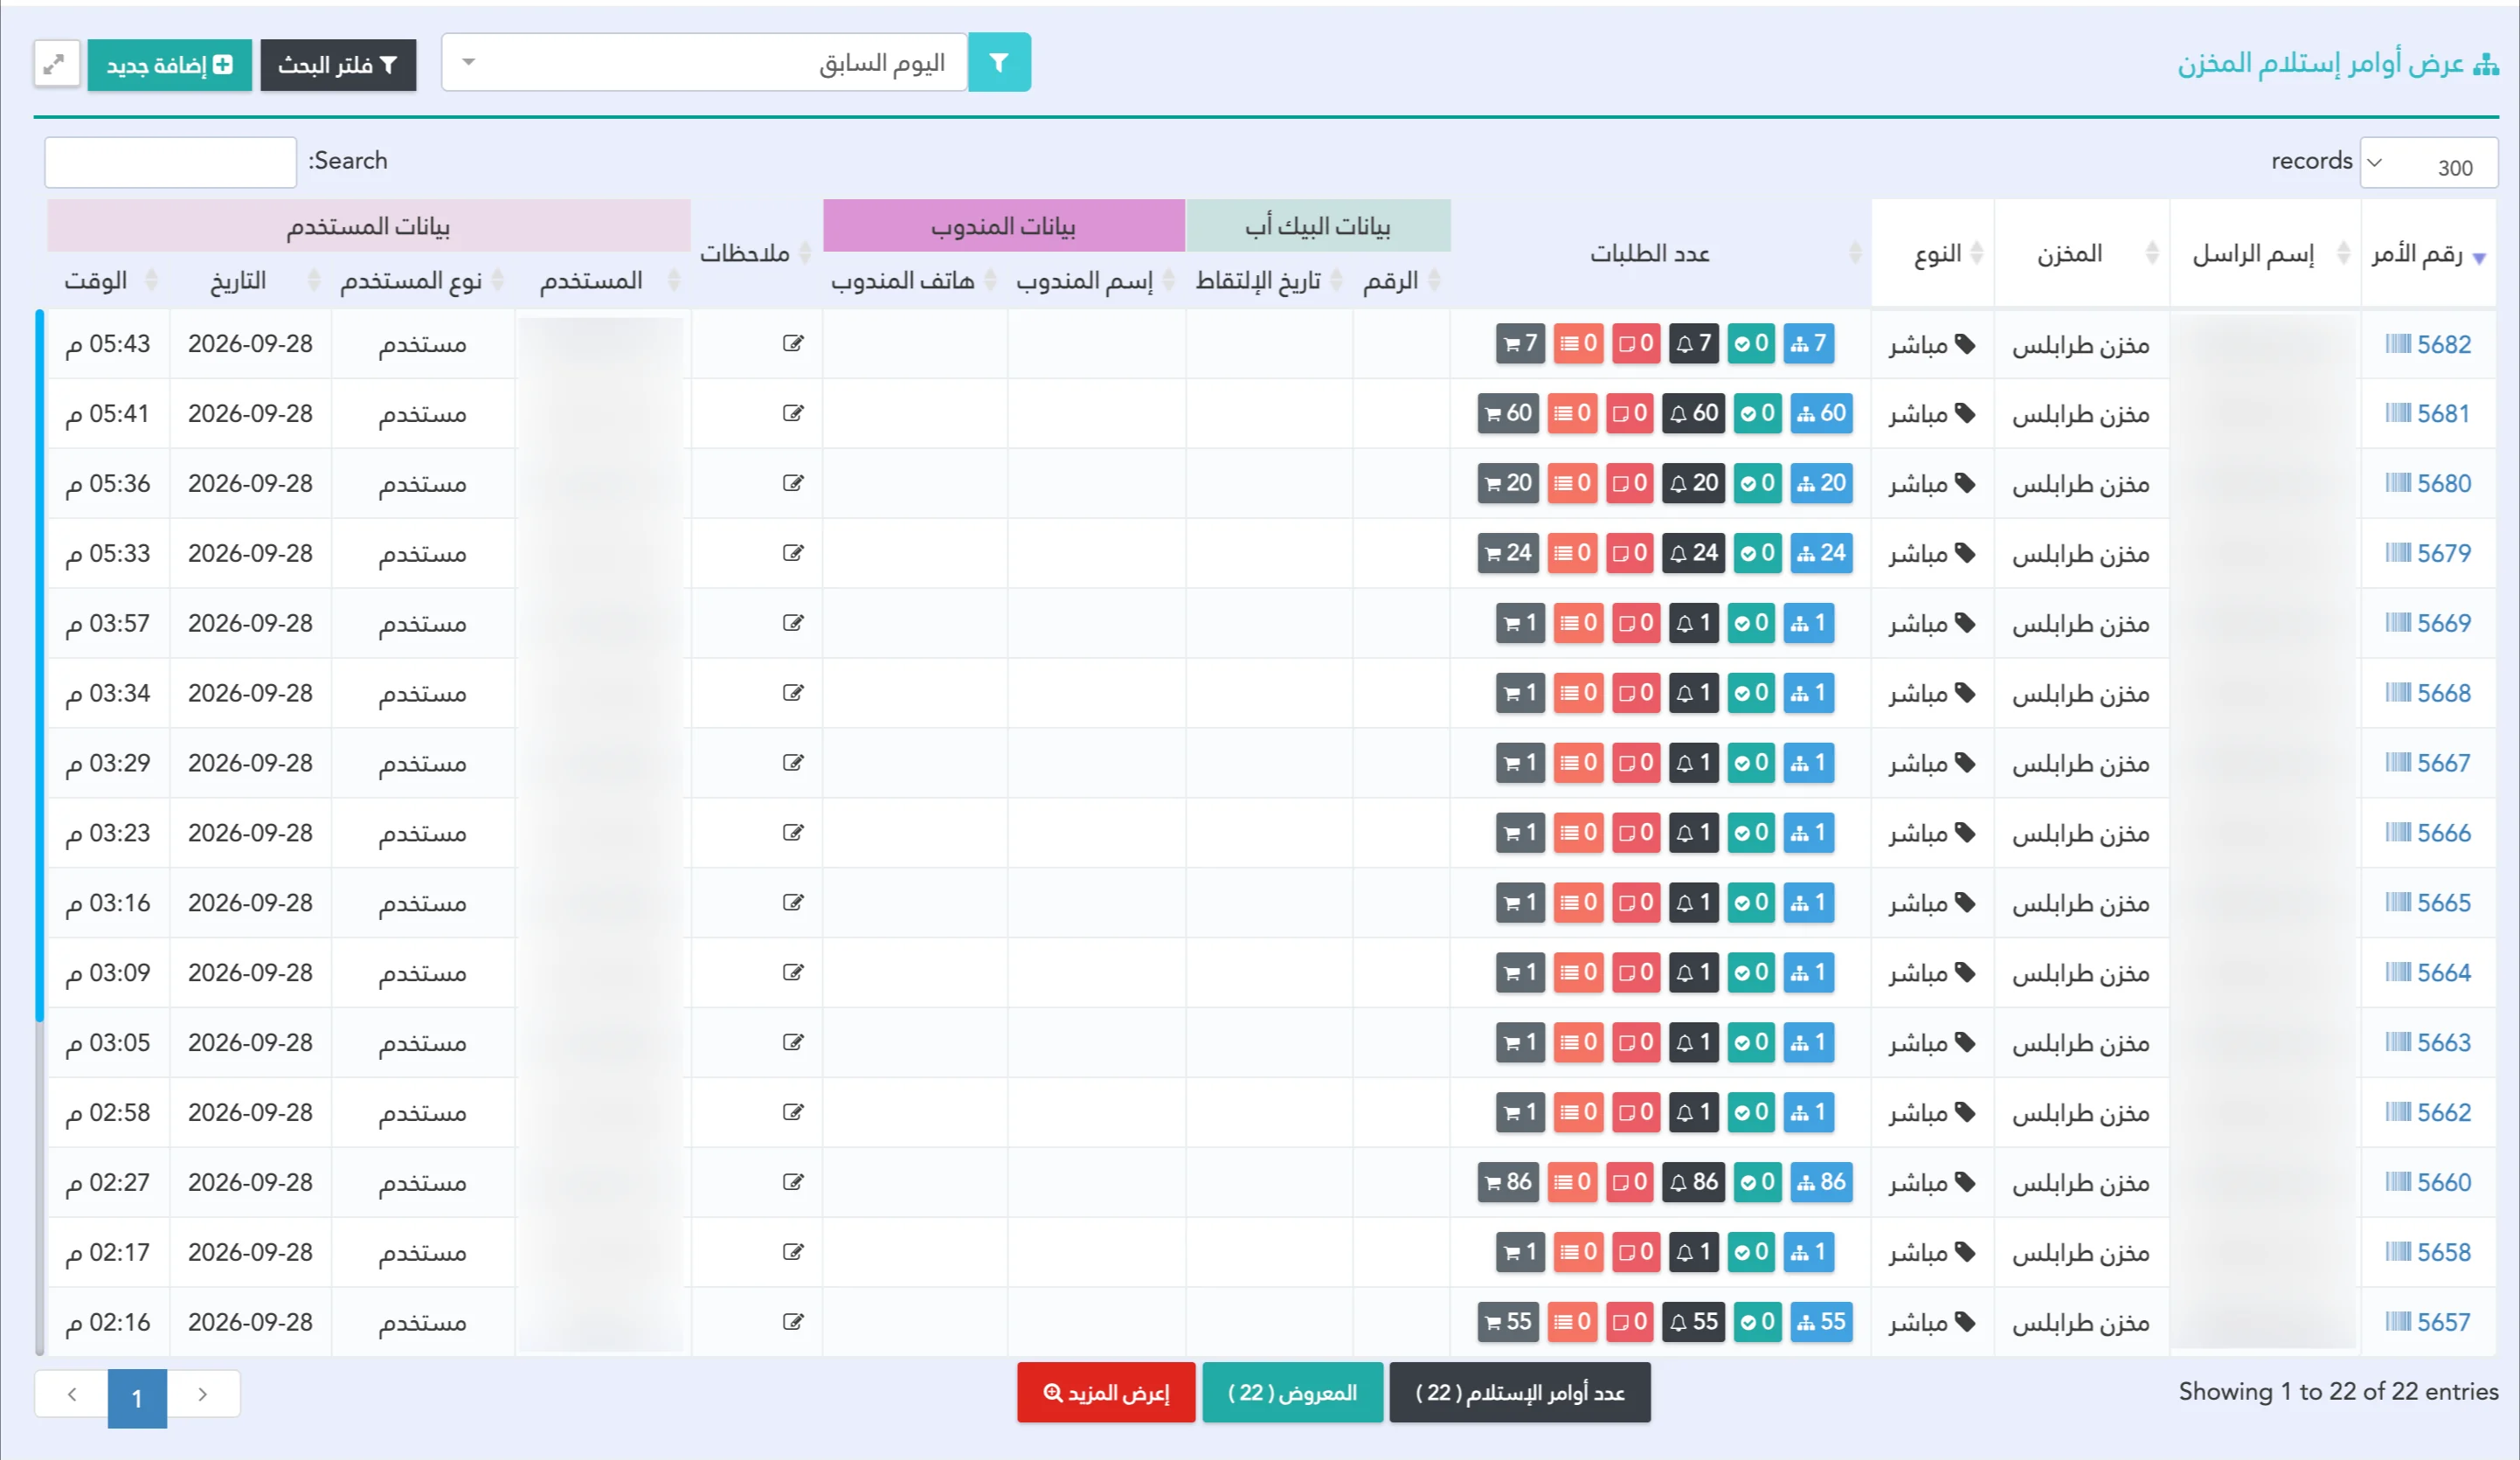This screenshot has height=1460, width=2520.
Task: Click the tag icon in row 5664
Action: pyautogui.click(x=1965, y=972)
